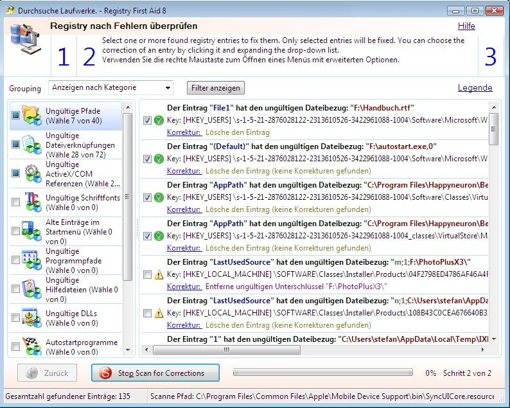Click the wizard step 3 number
The image size is (510, 408).
pyautogui.click(x=491, y=57)
